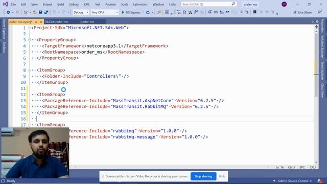327x184 pixels.
Task: Click Stop sharing button
Action: [203, 176]
